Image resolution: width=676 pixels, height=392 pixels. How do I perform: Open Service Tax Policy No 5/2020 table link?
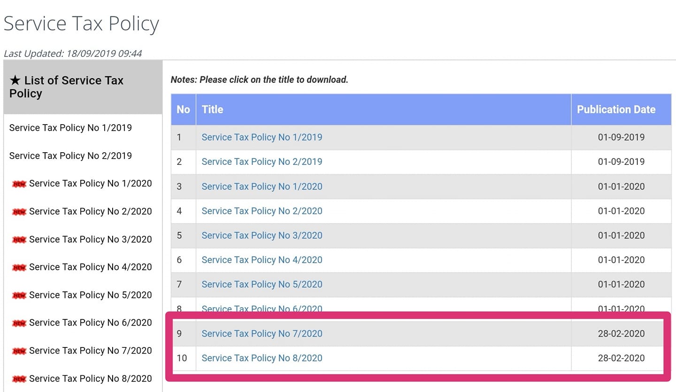(262, 284)
